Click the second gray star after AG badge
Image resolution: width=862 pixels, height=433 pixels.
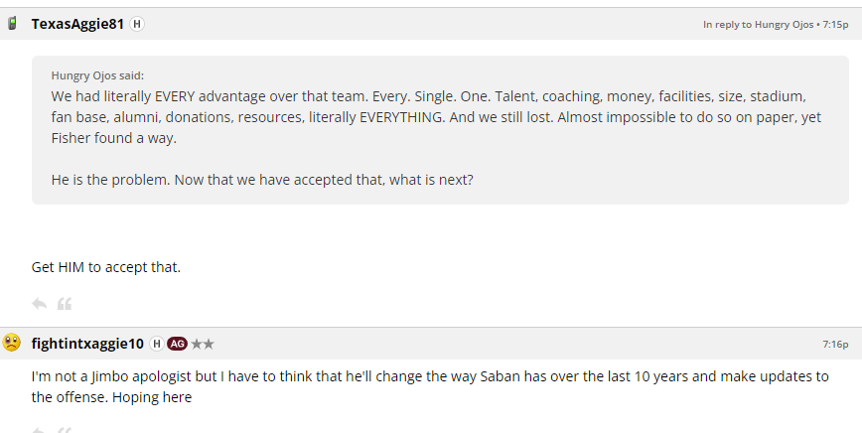209,344
